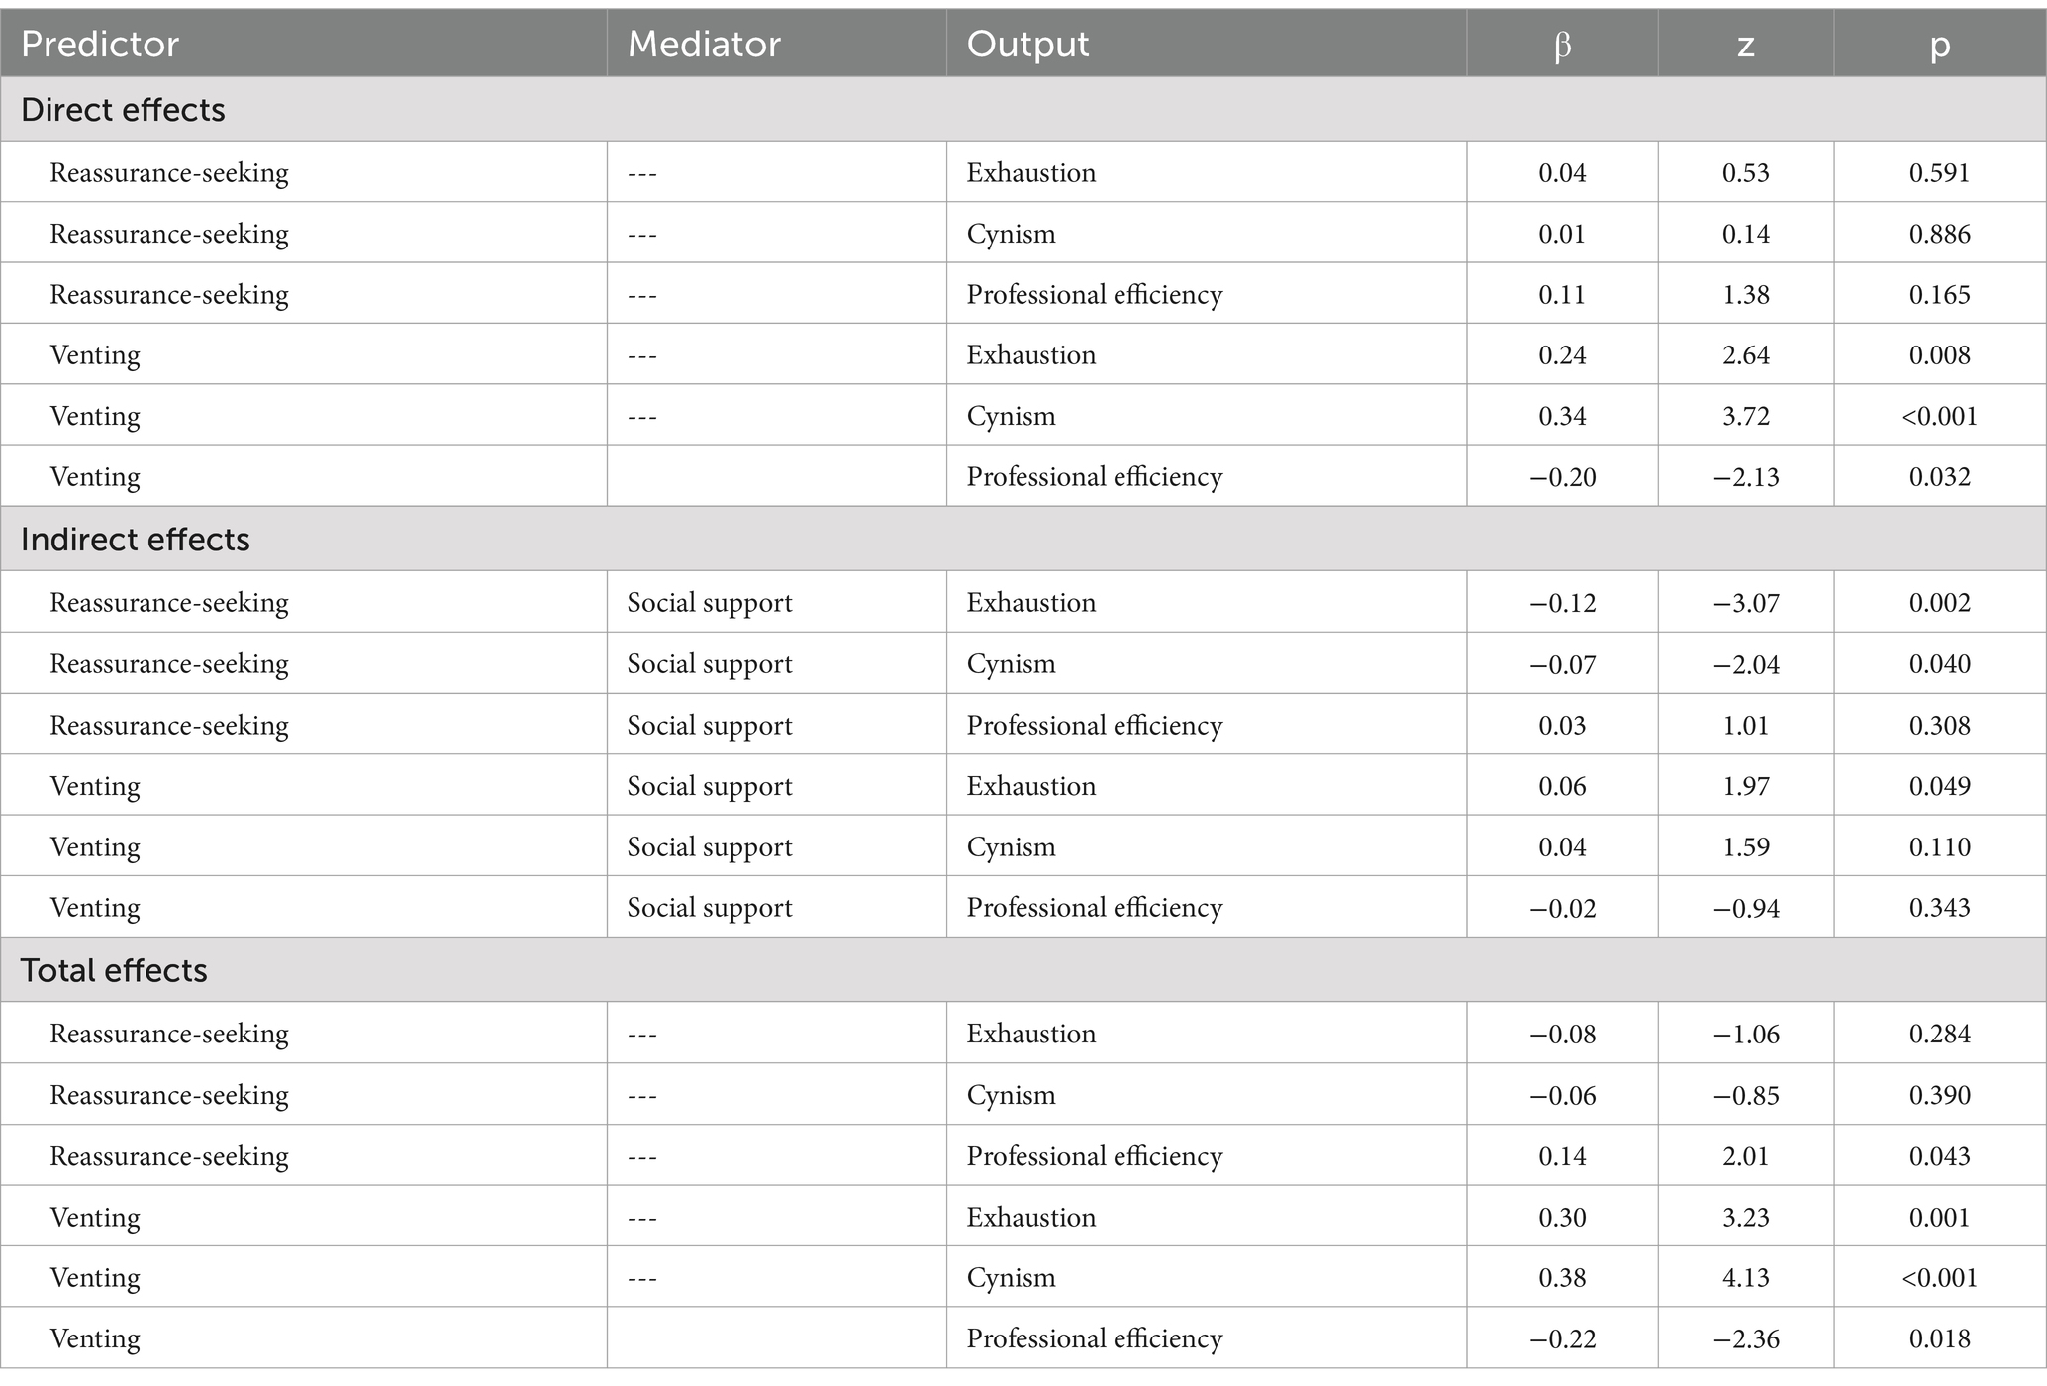
Task: Click the p value 0.040 for Cynism
Action: 1940,664
